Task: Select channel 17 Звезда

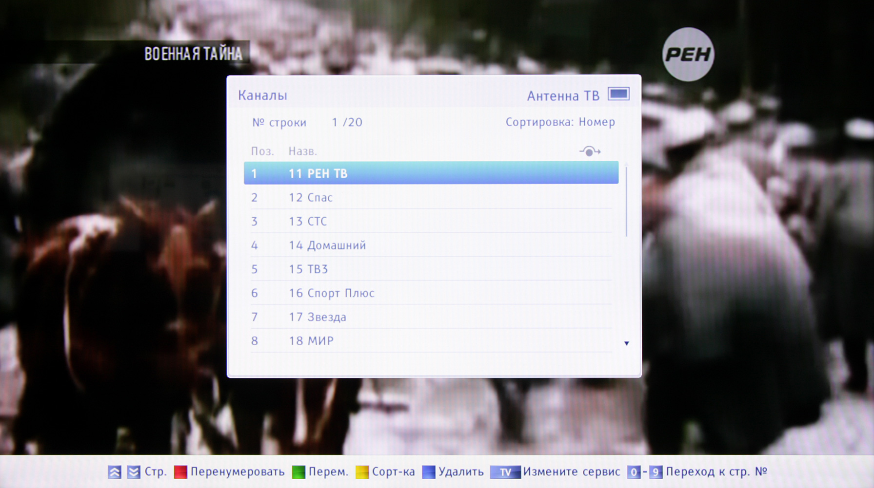Action: pos(431,317)
